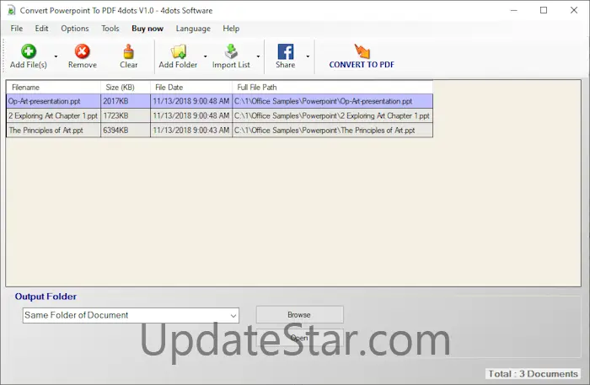Sort by the Full File Path column header
The width and height of the screenshot is (590, 385).
point(333,88)
